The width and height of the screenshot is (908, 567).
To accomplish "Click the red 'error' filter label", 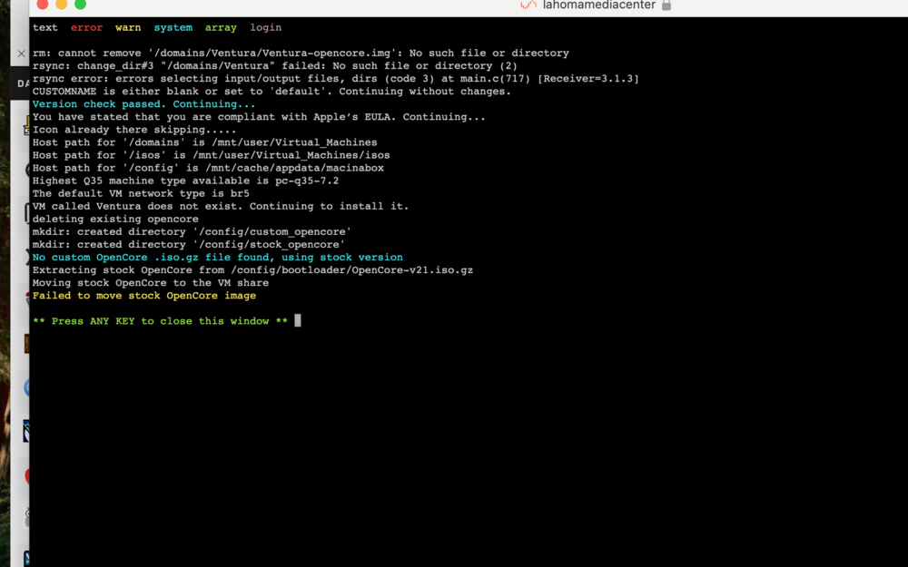I will 86,27.
